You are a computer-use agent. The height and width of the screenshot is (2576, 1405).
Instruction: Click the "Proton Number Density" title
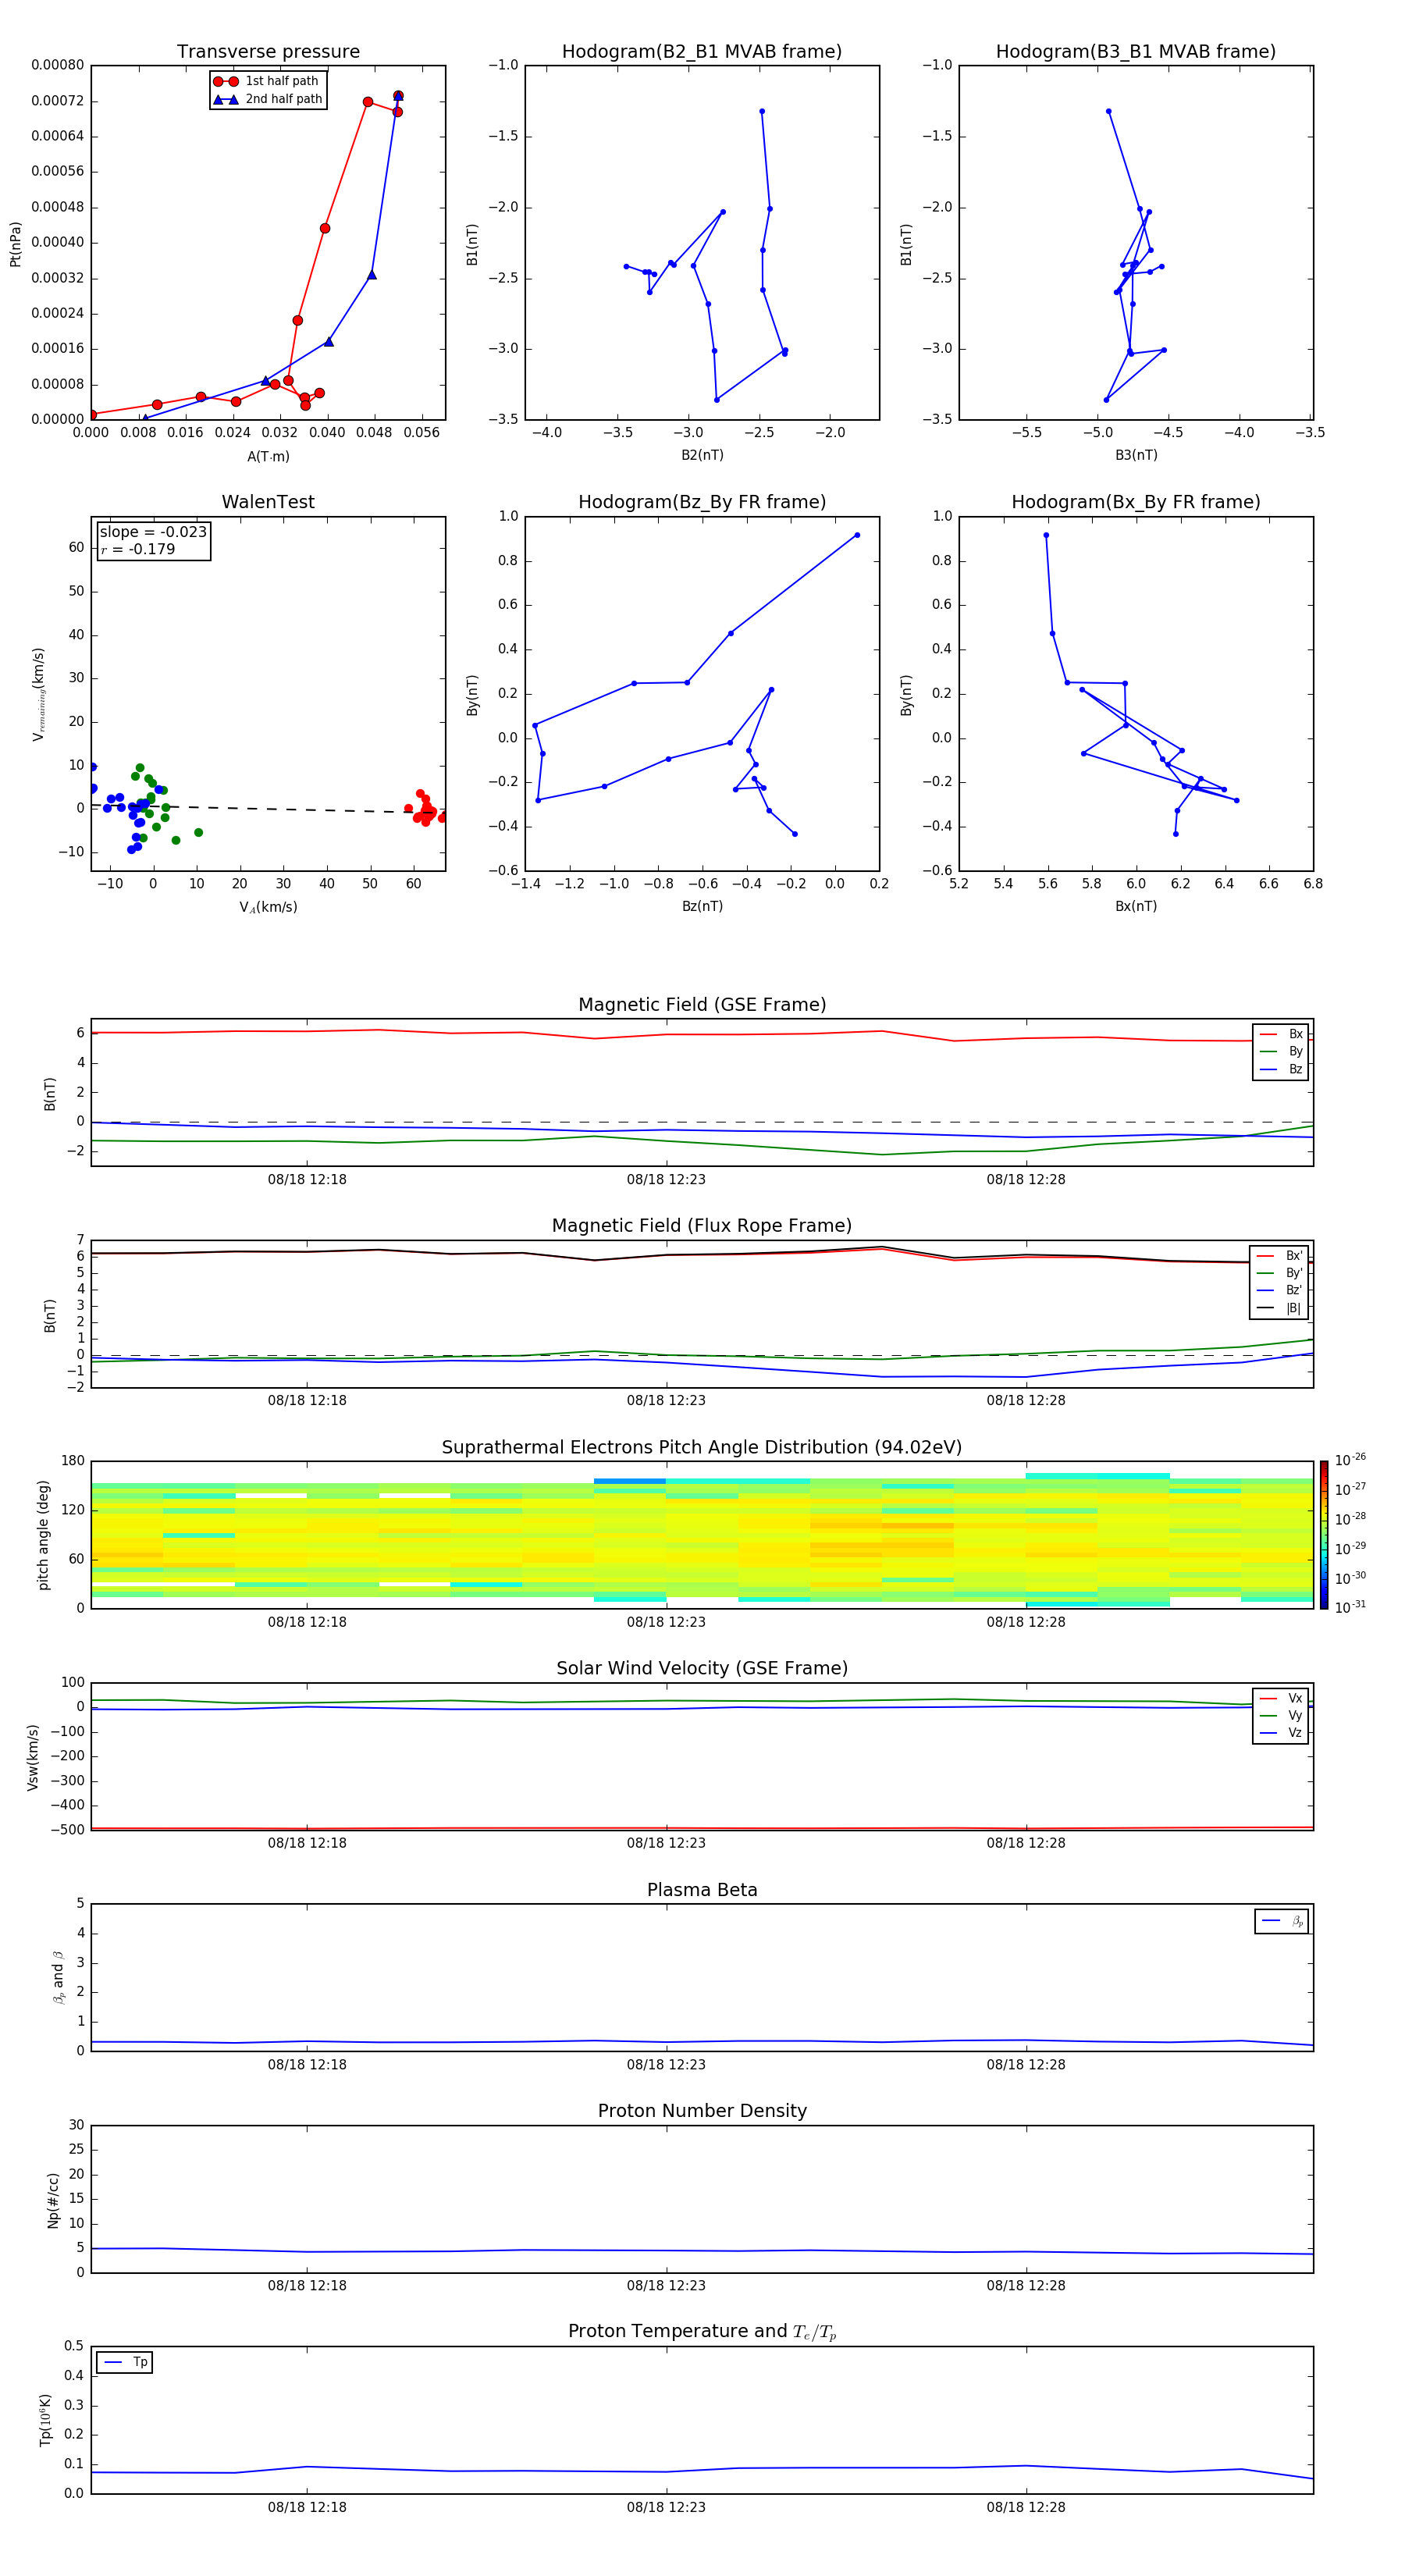coord(702,2111)
